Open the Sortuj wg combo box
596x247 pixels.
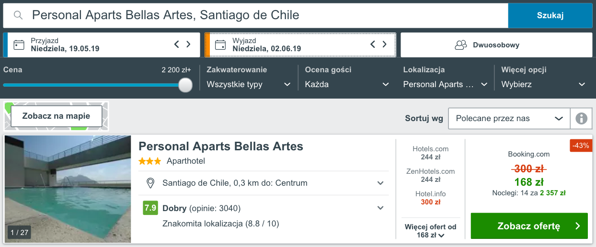point(510,118)
